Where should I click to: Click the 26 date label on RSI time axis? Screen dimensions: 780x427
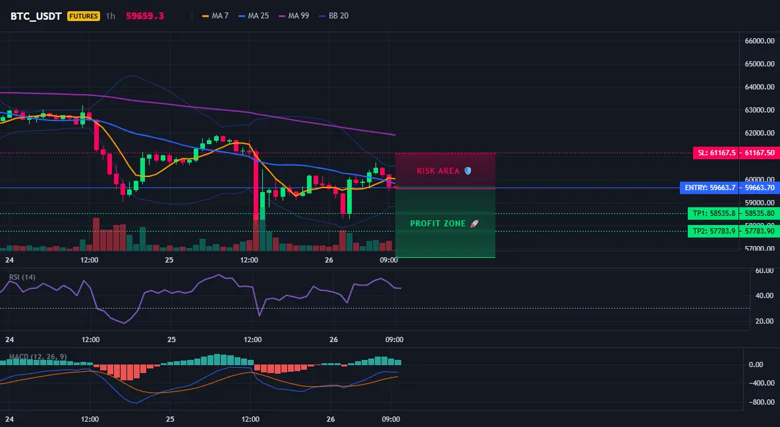click(x=333, y=340)
